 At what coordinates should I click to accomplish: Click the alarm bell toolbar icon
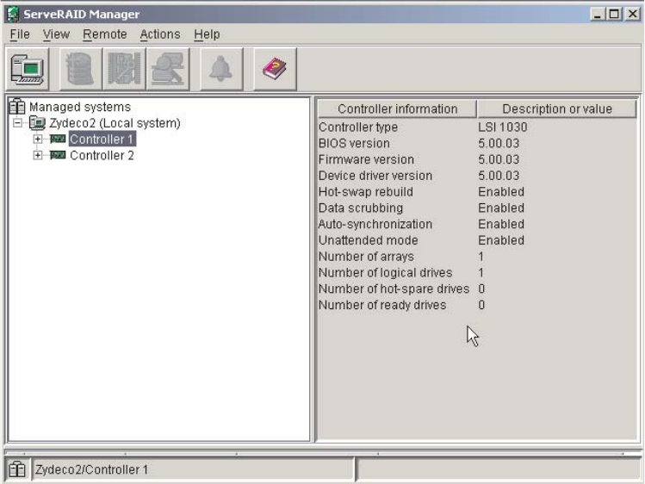tap(221, 69)
